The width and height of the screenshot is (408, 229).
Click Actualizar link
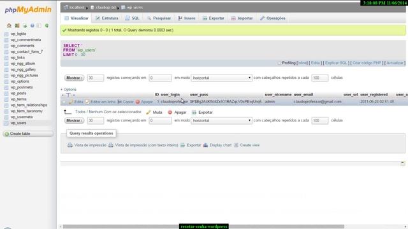(395, 63)
